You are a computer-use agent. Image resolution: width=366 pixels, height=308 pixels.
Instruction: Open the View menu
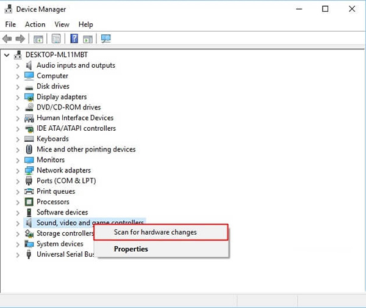click(x=62, y=24)
